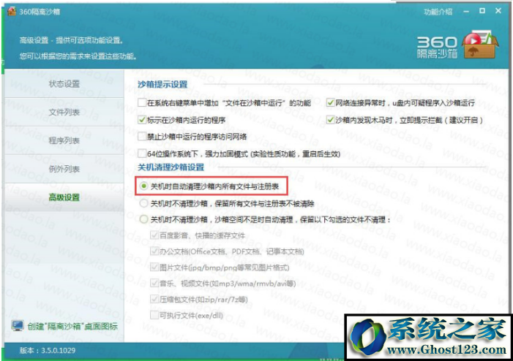The height and width of the screenshot is (361, 513).
Task: Go to the 程序列表 tab
Action: click(x=64, y=141)
